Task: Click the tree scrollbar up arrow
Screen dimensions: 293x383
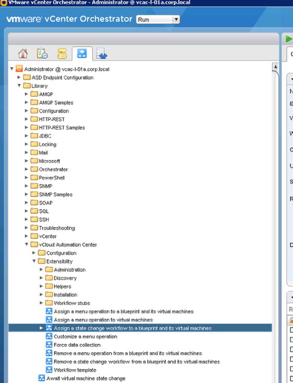Action: [275, 67]
